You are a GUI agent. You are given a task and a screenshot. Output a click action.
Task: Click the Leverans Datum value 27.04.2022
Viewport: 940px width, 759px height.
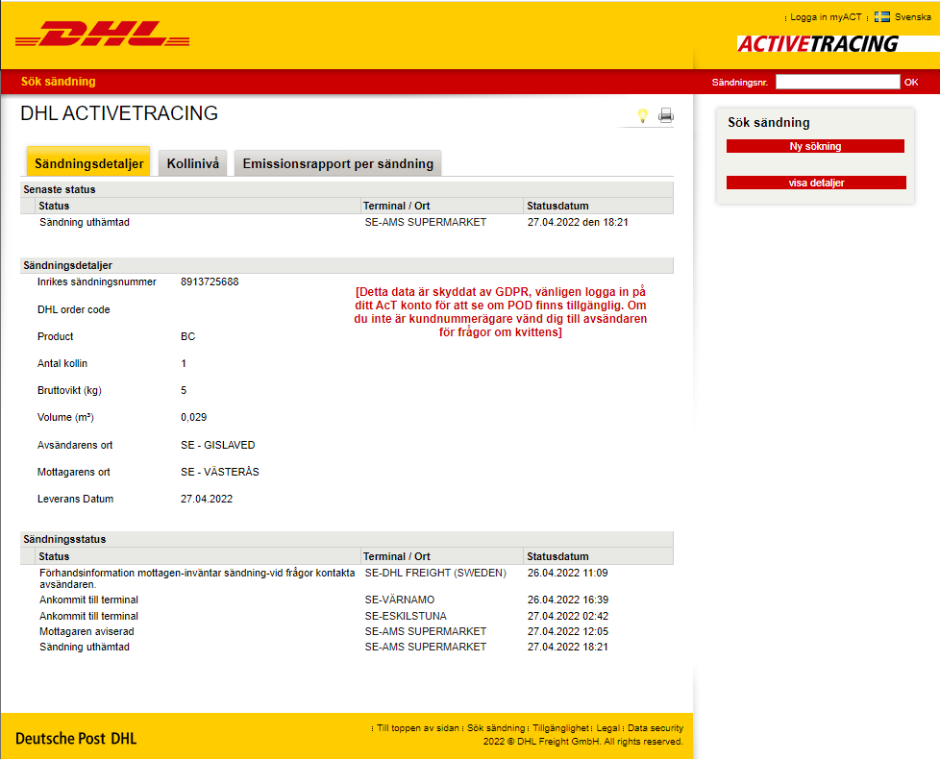click(x=207, y=499)
